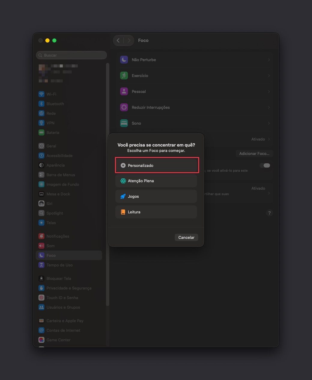Expand the Pessoal row chevron

[269, 91]
